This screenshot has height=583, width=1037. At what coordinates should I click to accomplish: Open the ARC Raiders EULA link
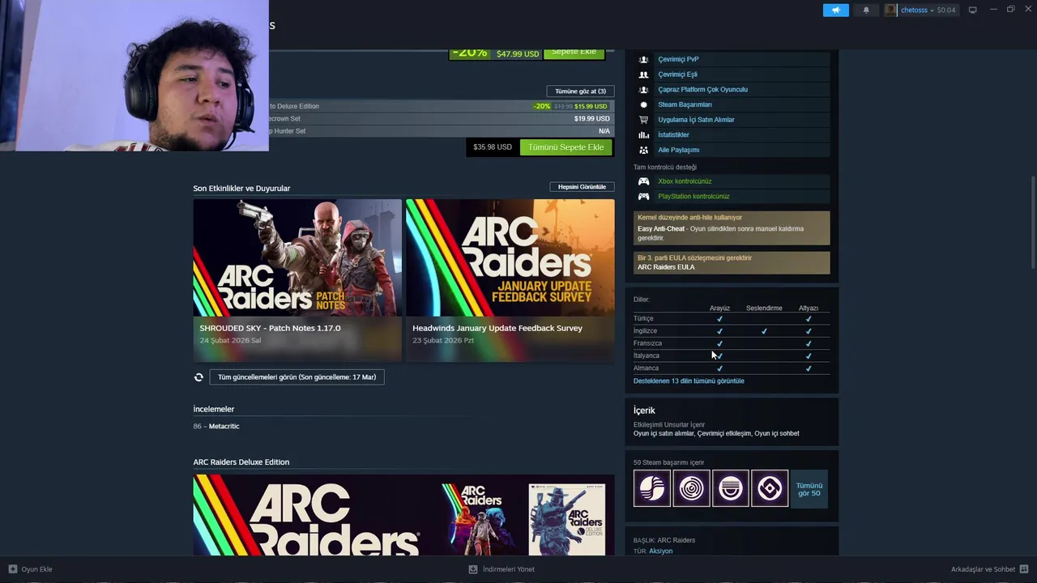pyautogui.click(x=666, y=267)
